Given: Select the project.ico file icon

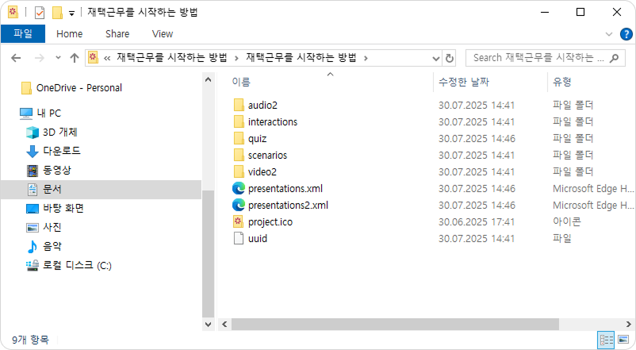Looking at the screenshot, I should [x=239, y=221].
